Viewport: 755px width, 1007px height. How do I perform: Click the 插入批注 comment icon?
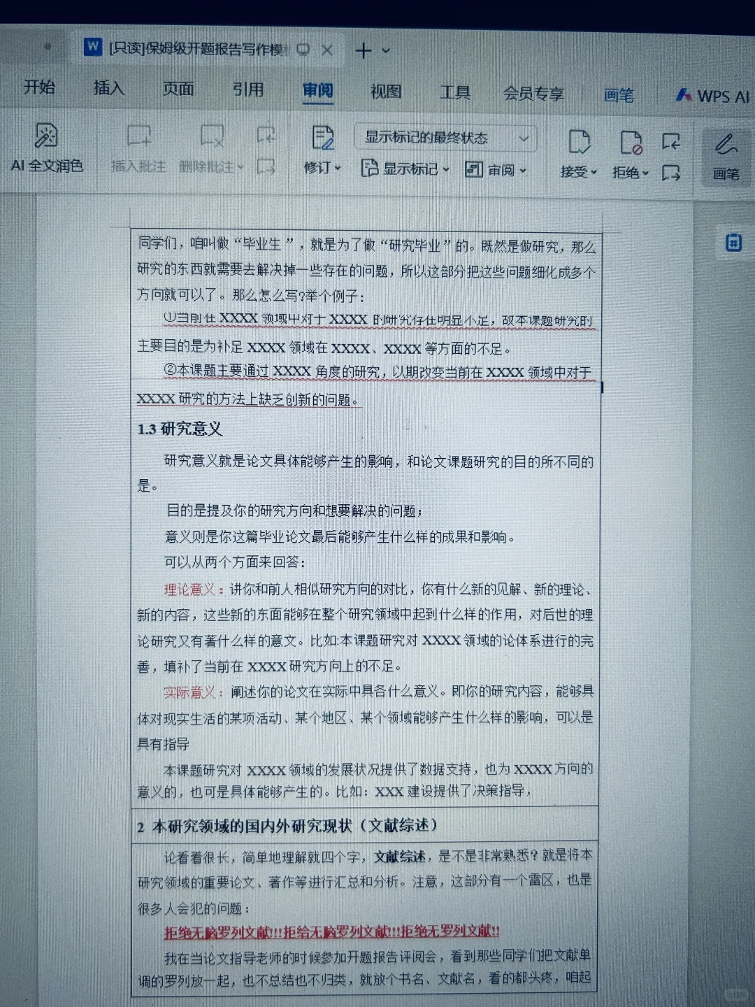coord(138,136)
